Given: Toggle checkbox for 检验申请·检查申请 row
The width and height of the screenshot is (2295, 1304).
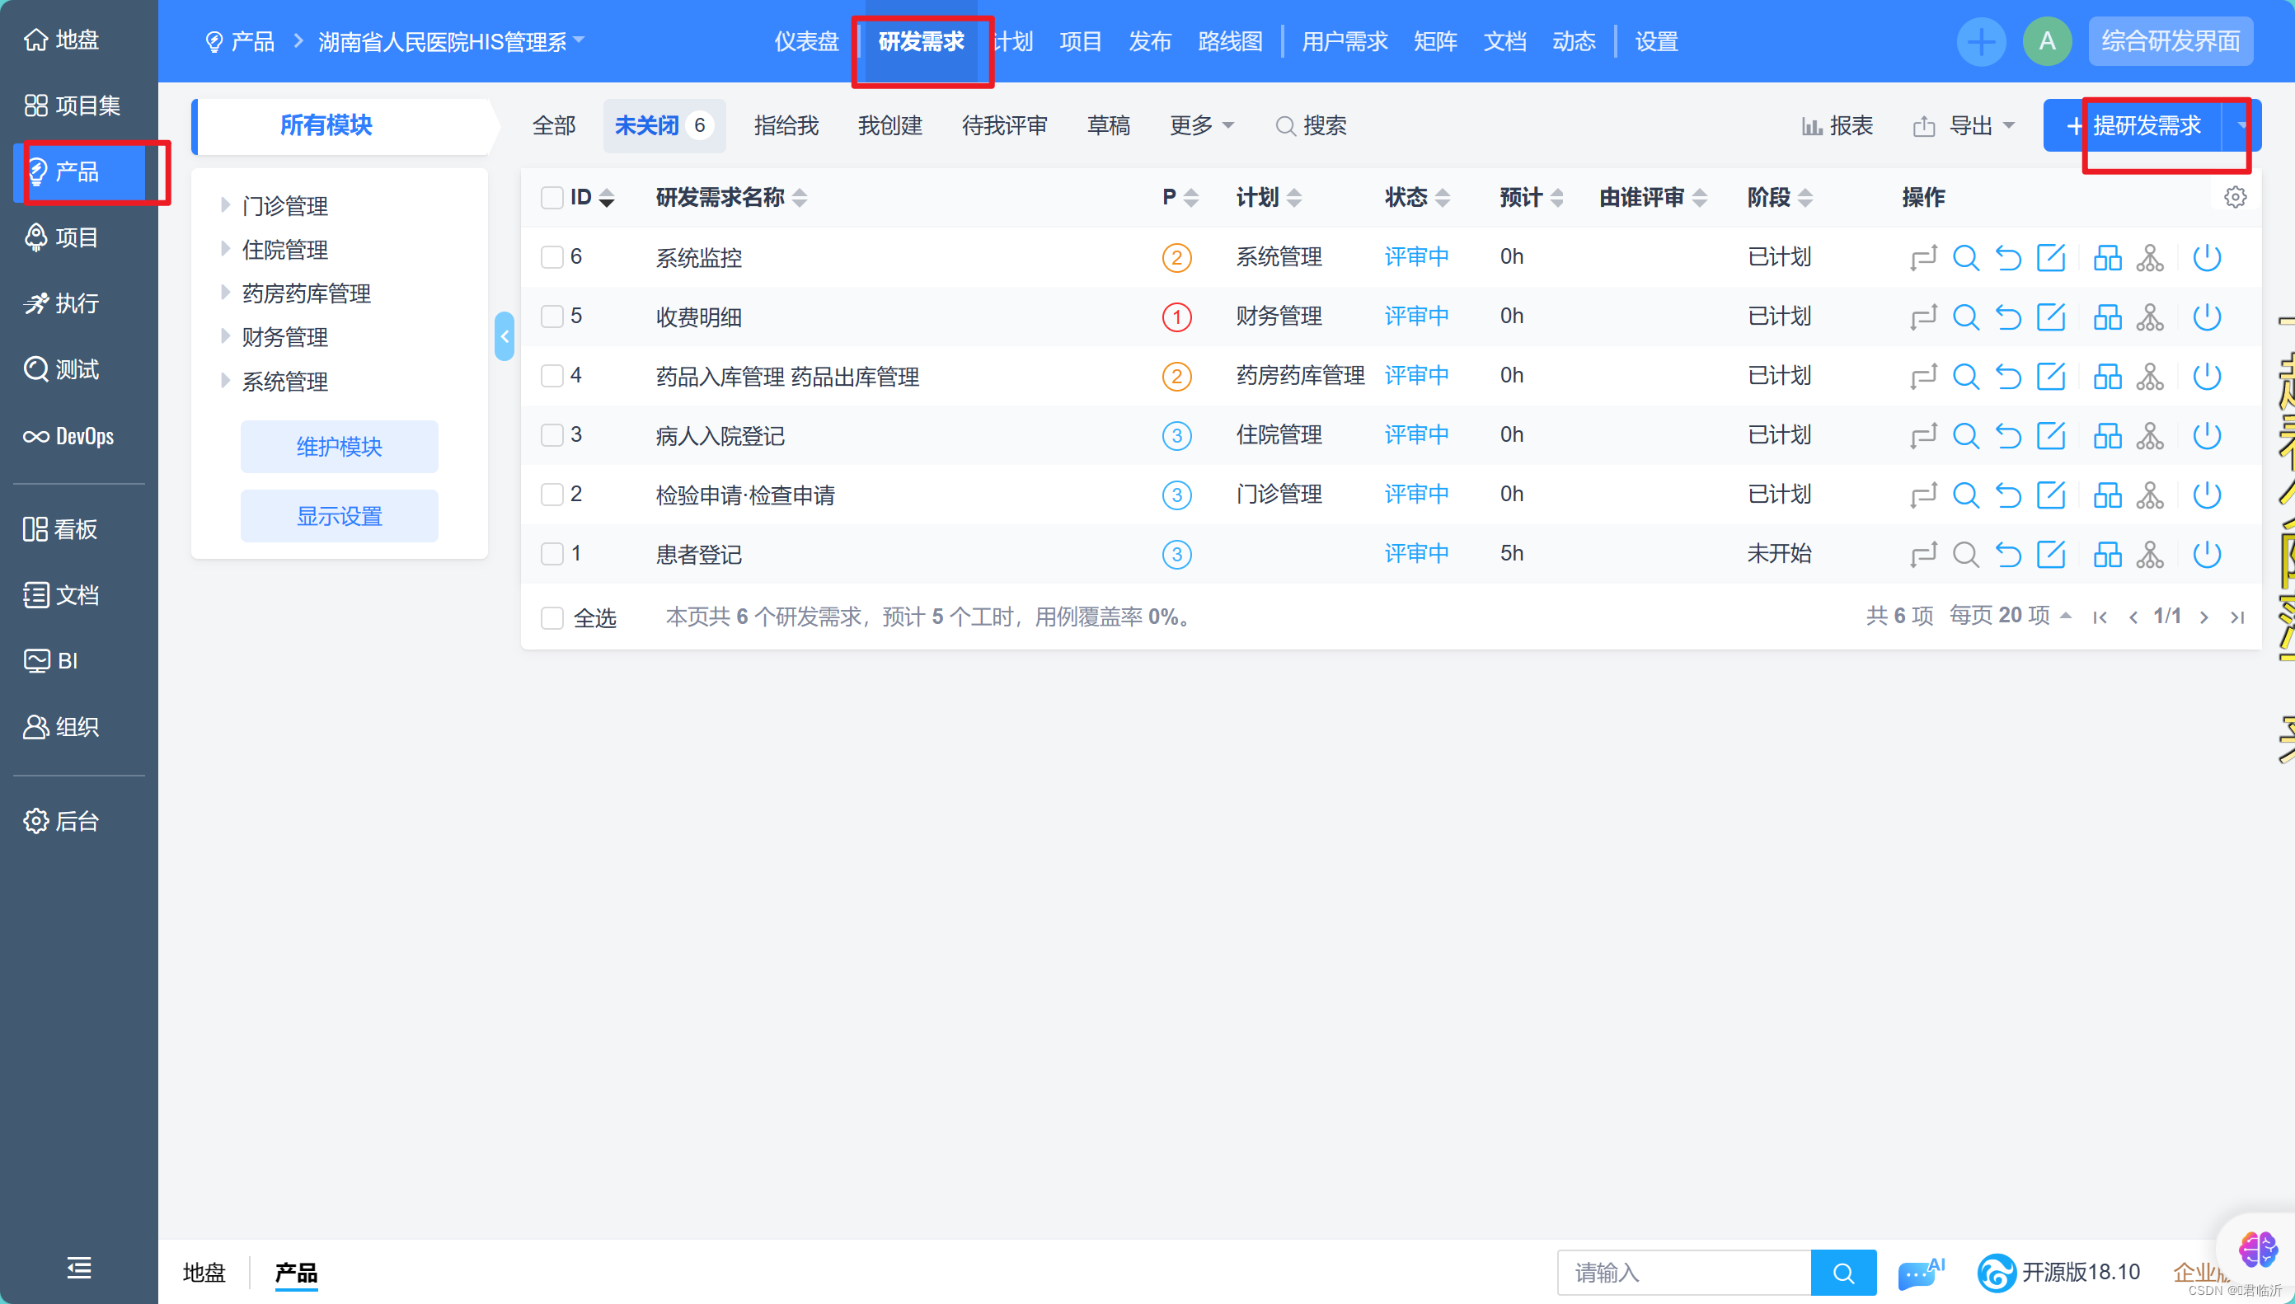Looking at the screenshot, I should [x=552, y=495].
